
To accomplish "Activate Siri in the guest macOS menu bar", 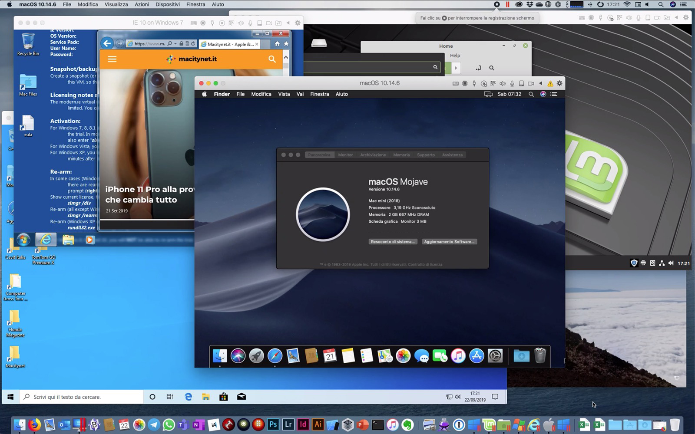I will click(x=543, y=94).
